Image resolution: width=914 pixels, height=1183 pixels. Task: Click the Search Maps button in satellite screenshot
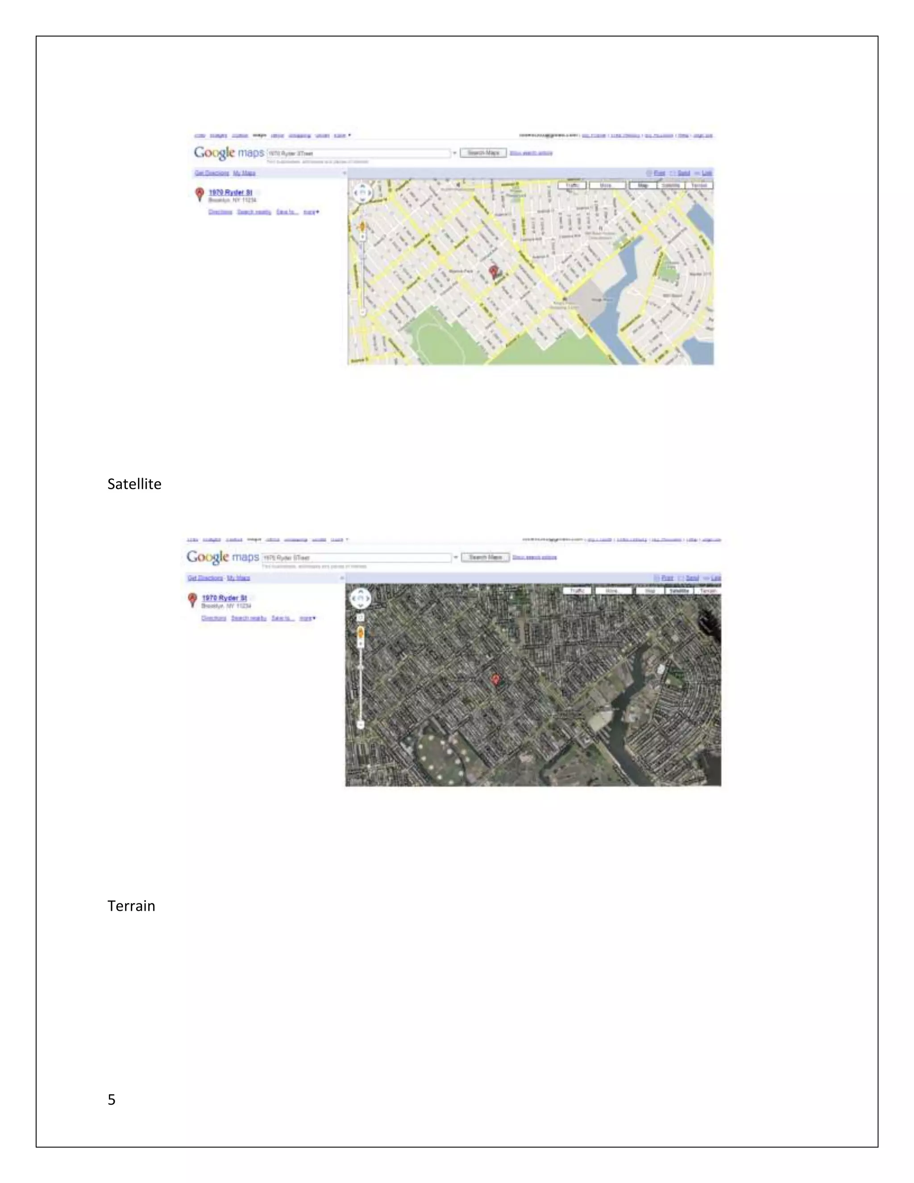click(485, 558)
